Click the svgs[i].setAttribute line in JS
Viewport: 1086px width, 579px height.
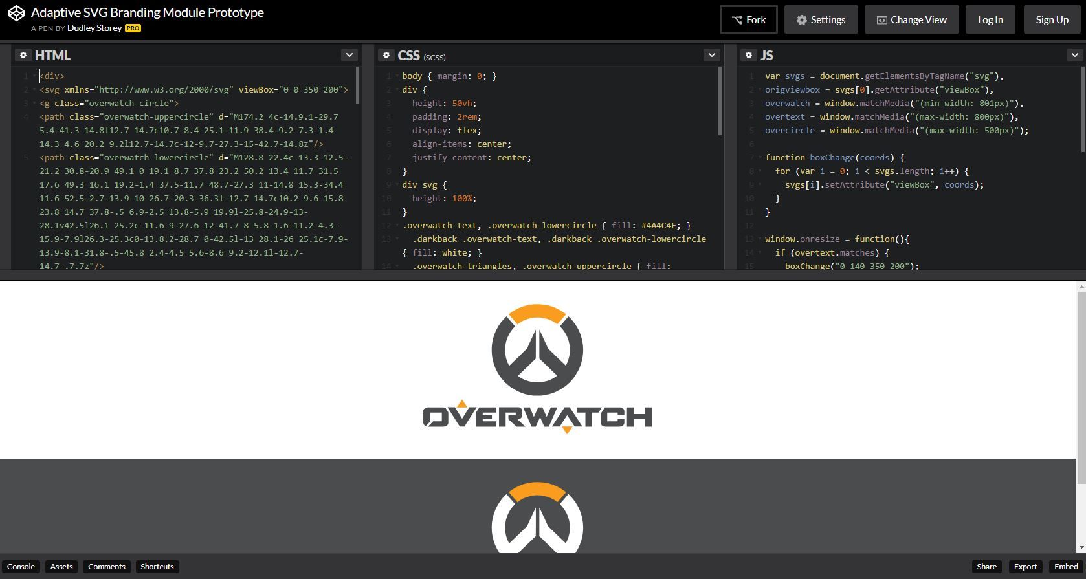[884, 185]
